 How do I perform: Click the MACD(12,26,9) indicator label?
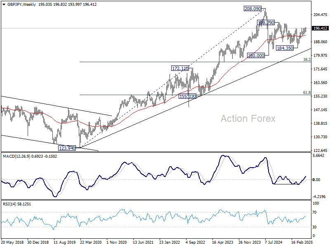click(x=16, y=156)
